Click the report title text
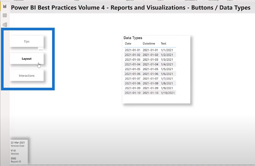The height and width of the screenshot is (166, 255). [131, 8]
